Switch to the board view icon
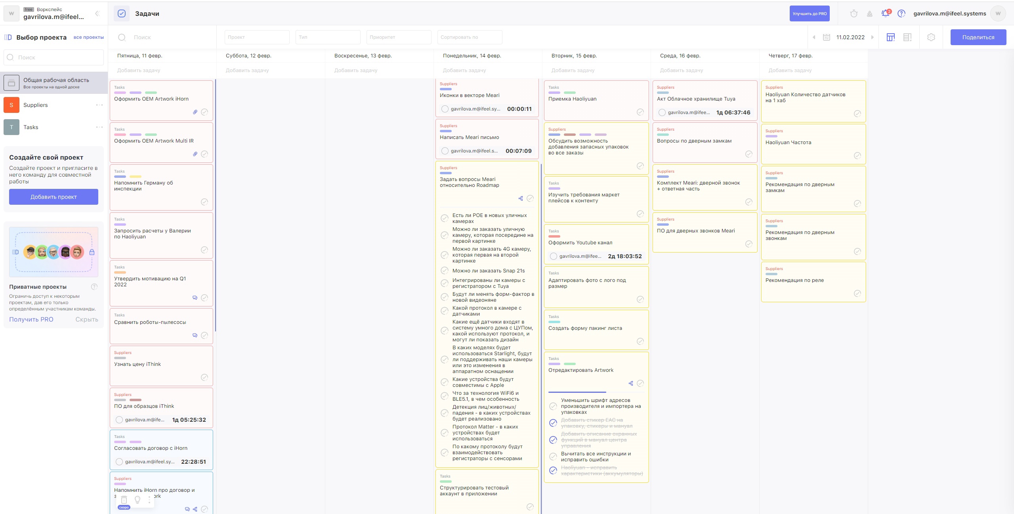Viewport: 1014px width, 514px height. (891, 37)
